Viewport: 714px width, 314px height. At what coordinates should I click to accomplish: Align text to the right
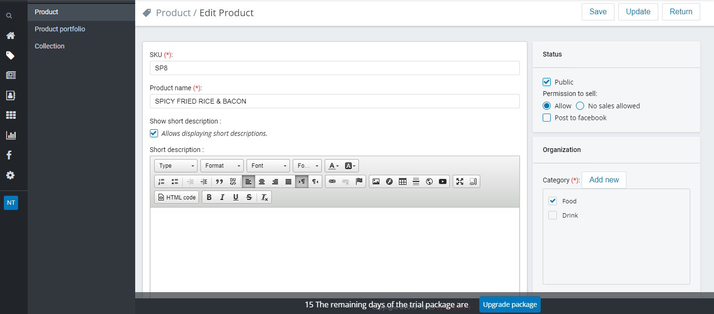(275, 181)
